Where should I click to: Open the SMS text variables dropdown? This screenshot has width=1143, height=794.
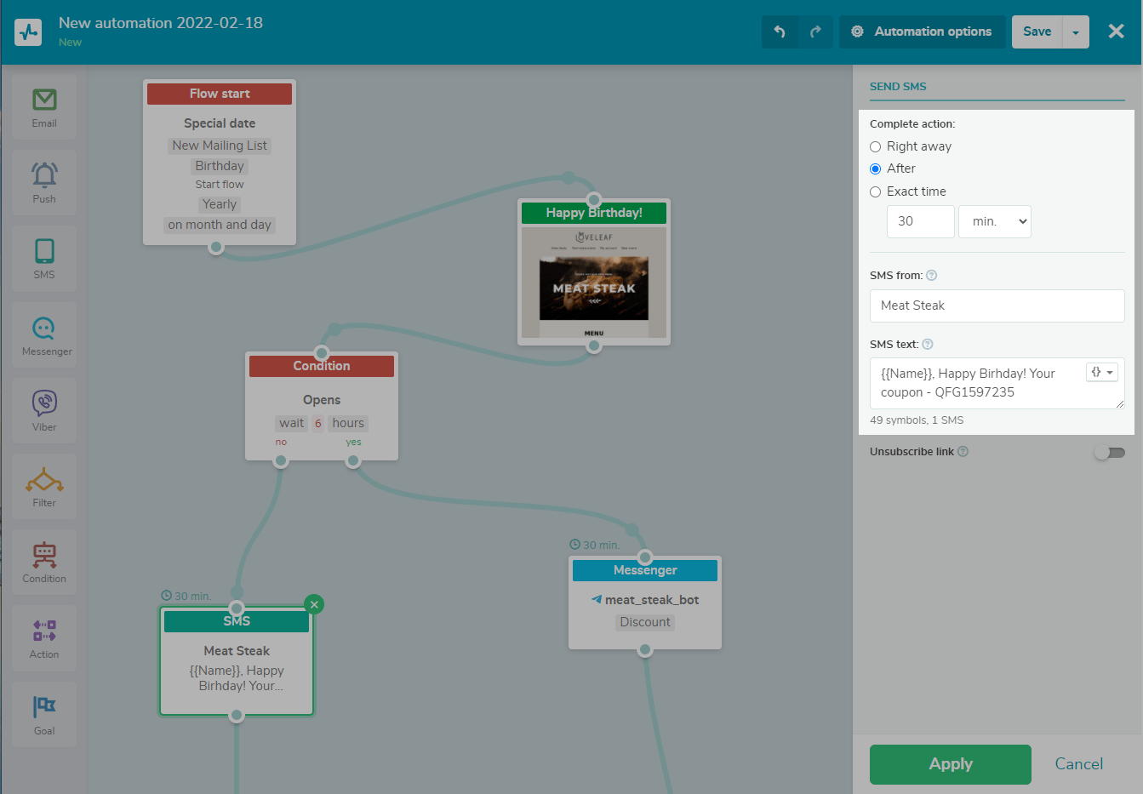[x=1101, y=372]
